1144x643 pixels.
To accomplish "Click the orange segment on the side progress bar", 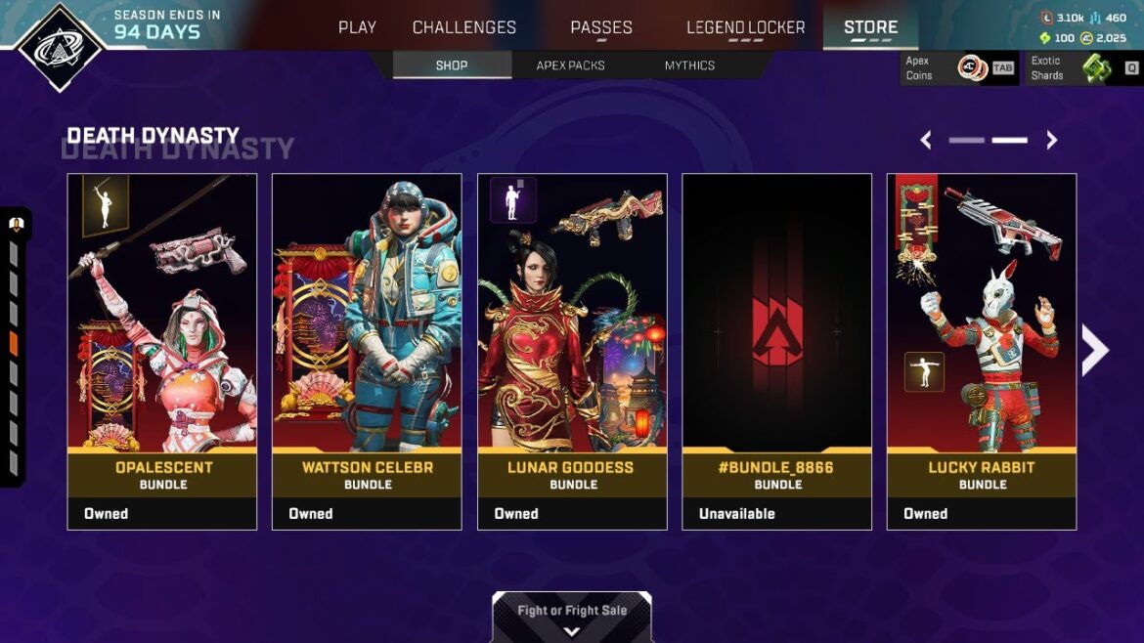I will tap(14, 344).
